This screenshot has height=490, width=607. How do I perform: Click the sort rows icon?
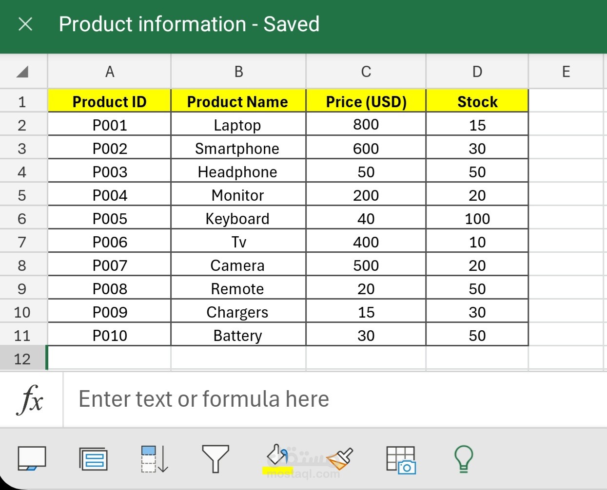click(x=155, y=458)
